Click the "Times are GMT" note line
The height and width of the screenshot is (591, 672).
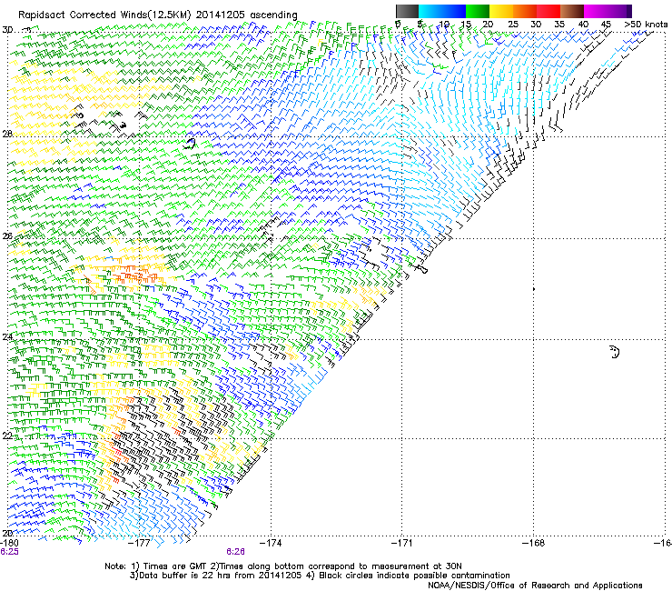(282, 566)
